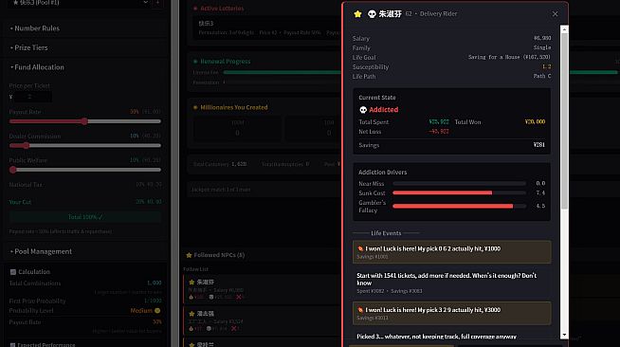The image size is (620, 347).
Task: Edit the Price per Ticket field
Action: tap(33, 97)
